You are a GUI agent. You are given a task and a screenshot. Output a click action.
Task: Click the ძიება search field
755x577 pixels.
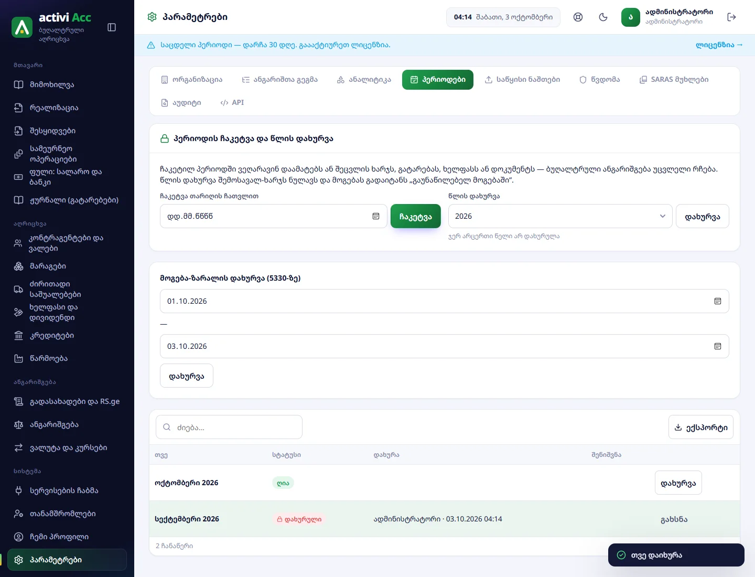point(229,427)
